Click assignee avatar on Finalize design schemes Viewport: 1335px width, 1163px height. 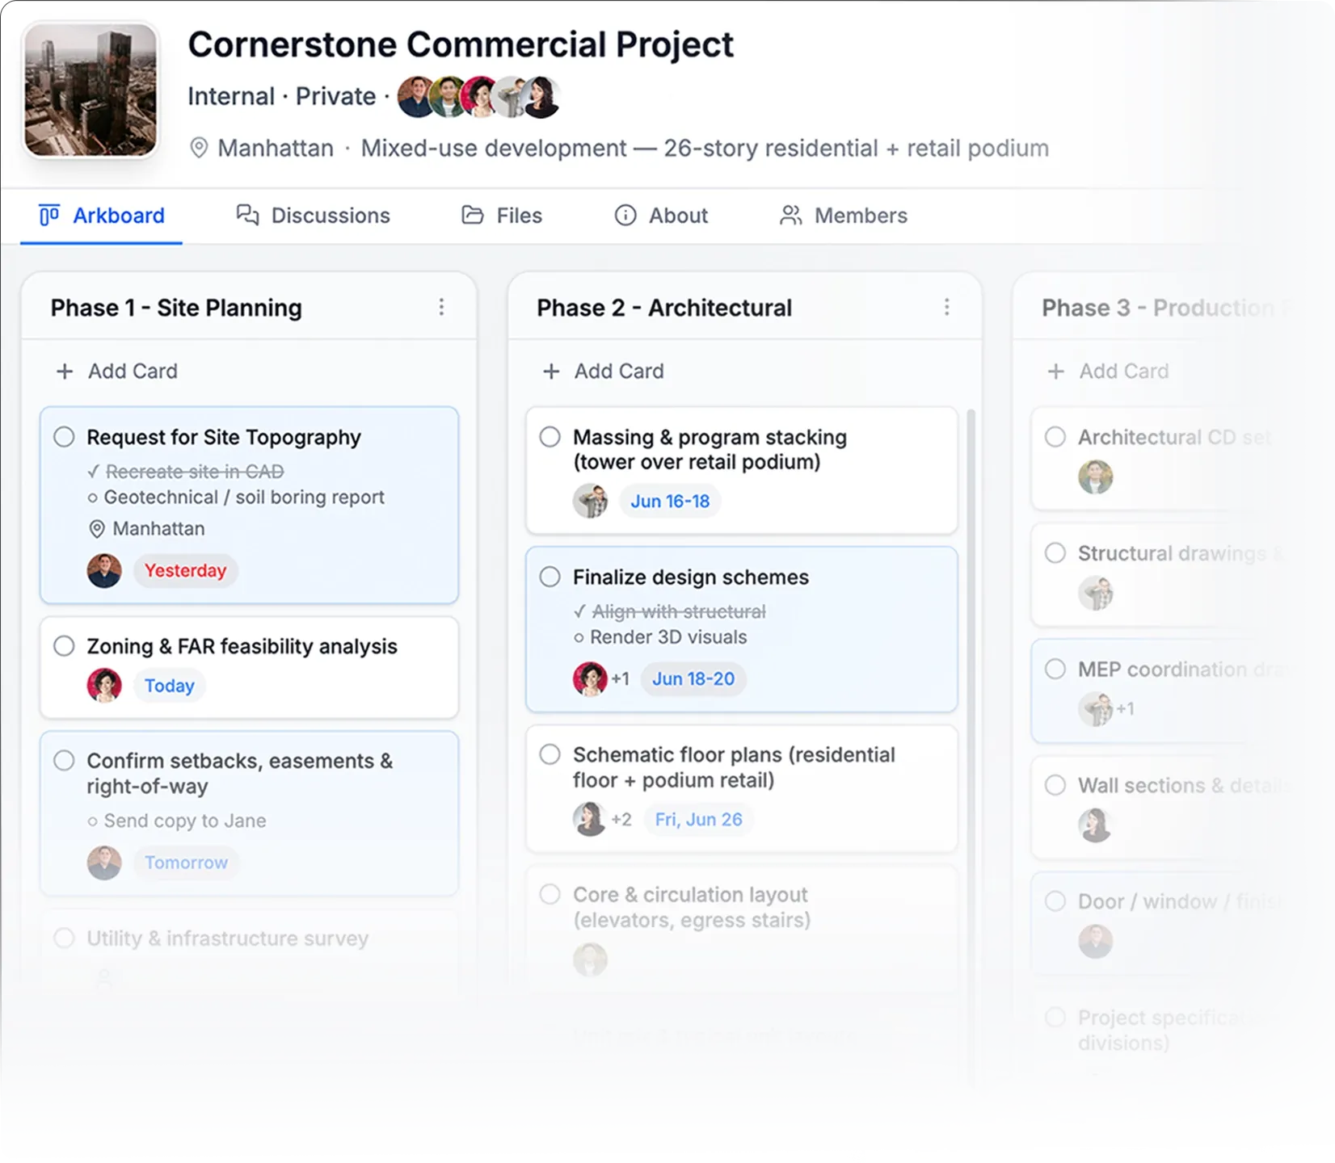point(591,678)
